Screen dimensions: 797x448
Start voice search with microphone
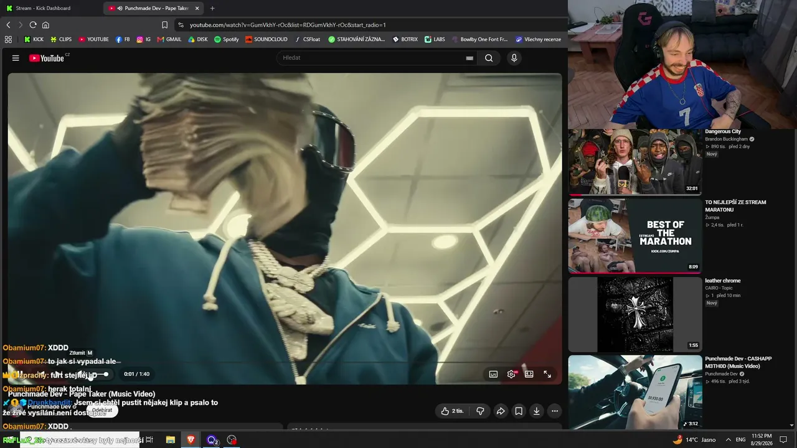tap(514, 58)
